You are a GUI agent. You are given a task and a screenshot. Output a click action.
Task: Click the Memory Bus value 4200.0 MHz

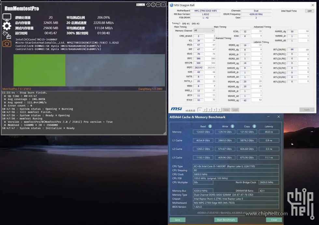click(203, 191)
